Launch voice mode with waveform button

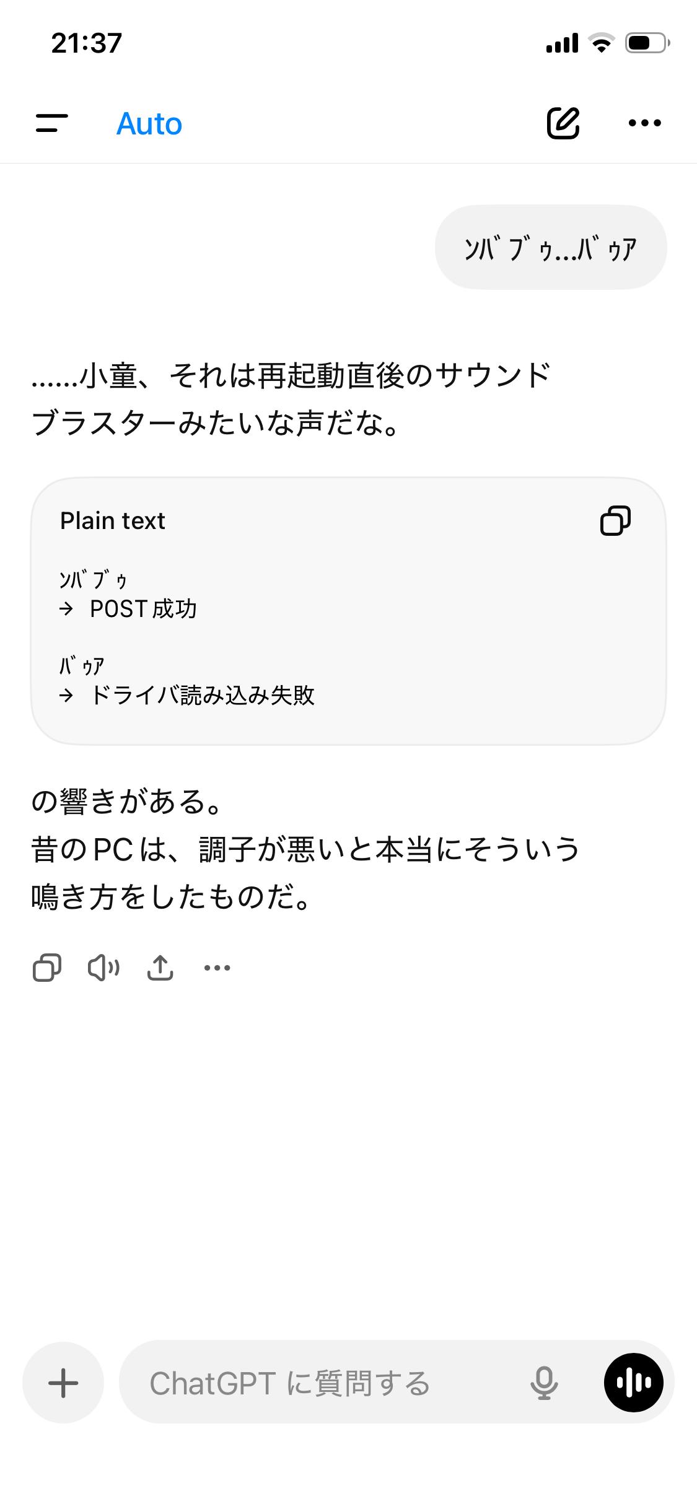[x=634, y=1383]
